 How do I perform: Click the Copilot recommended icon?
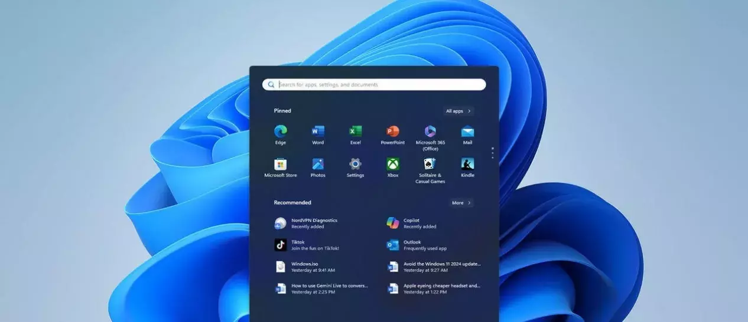[393, 224]
